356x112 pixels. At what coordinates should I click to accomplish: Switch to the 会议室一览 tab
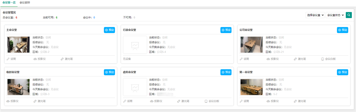point(9,2)
